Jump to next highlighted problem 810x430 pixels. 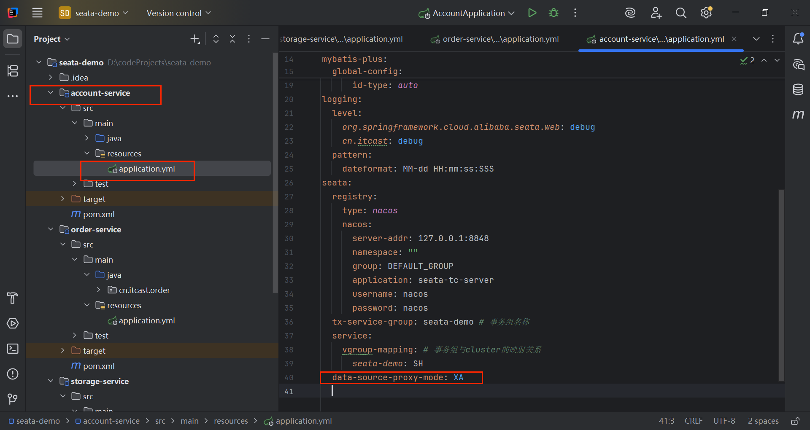coord(777,61)
